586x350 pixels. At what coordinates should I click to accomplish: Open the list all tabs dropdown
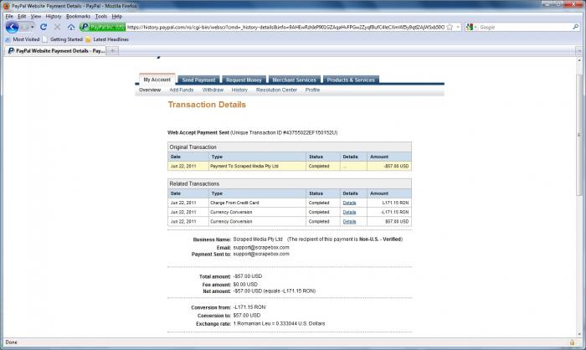tap(579, 50)
